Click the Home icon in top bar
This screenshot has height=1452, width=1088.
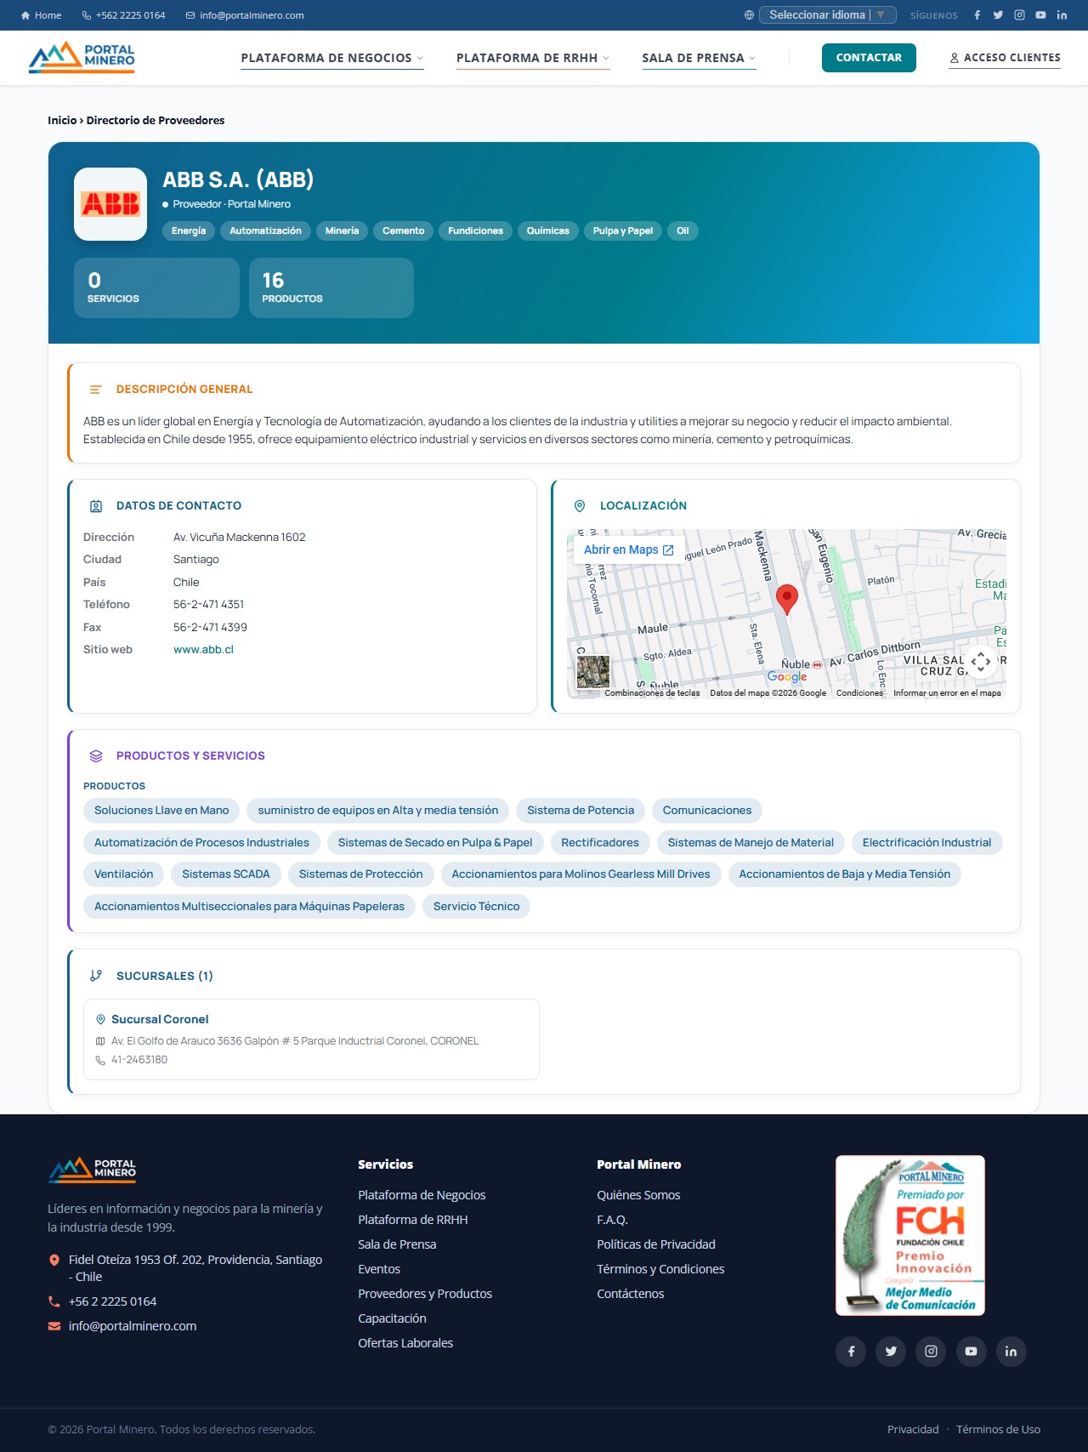25,15
